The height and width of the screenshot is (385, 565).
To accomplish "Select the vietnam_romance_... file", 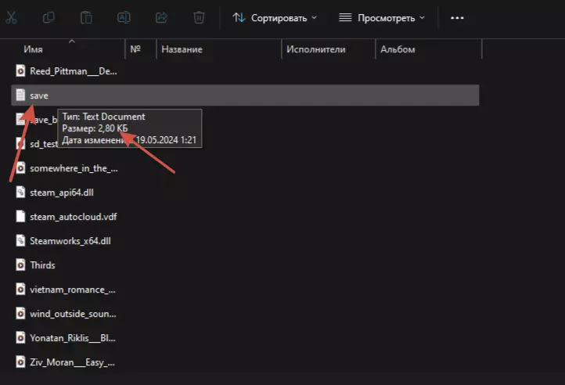I will tap(66, 290).
